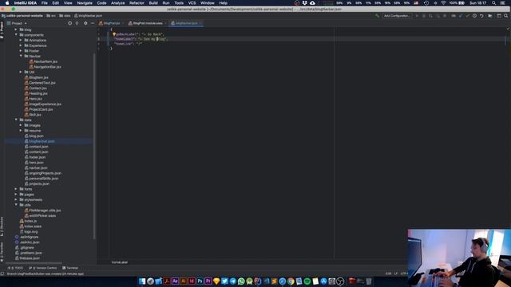Expand the blog folder
Screen dimensions: 511x287
click(x=16, y=29)
